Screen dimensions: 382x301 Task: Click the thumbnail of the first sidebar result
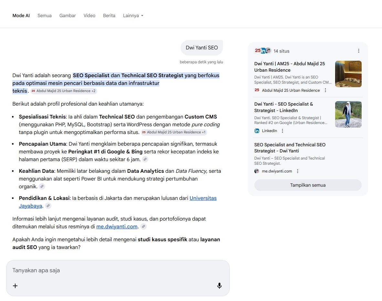[348, 74]
